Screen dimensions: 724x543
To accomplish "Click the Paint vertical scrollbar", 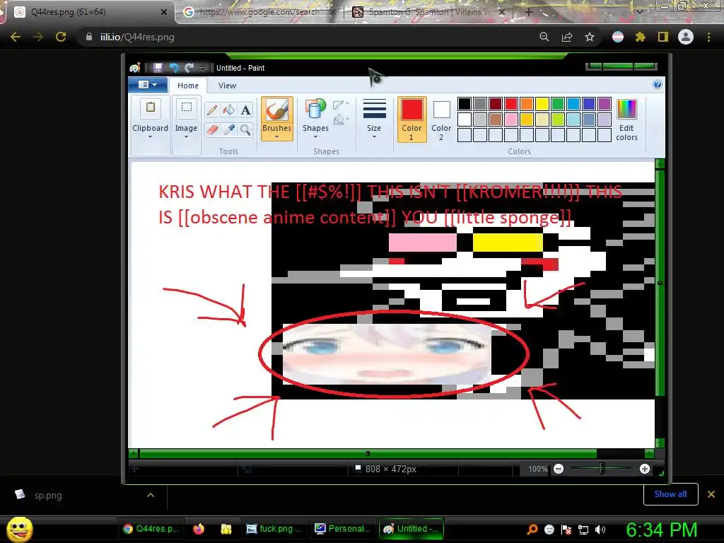I will pos(660,283).
